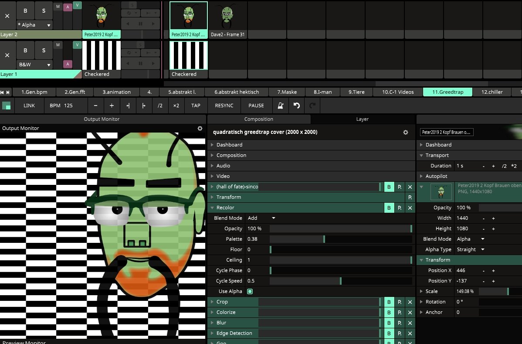Toggle solo S on Layer 1
Image resolution: width=522 pixels, height=344 pixels.
pos(44,51)
